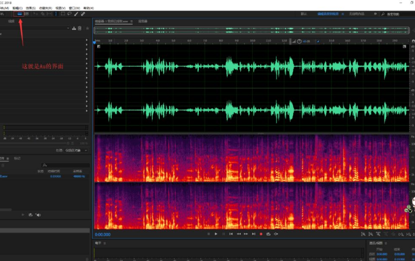Rewind the audio
The width and height of the screenshot is (415, 261).
pos(239,234)
